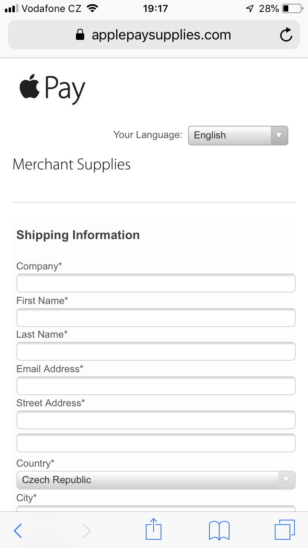The image size is (308, 548).
Task: Focus the Last Name input field
Action: (156, 352)
